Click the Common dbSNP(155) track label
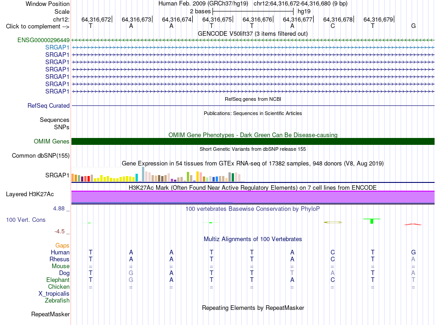Viewport: 435px width, 325px height. (41, 155)
